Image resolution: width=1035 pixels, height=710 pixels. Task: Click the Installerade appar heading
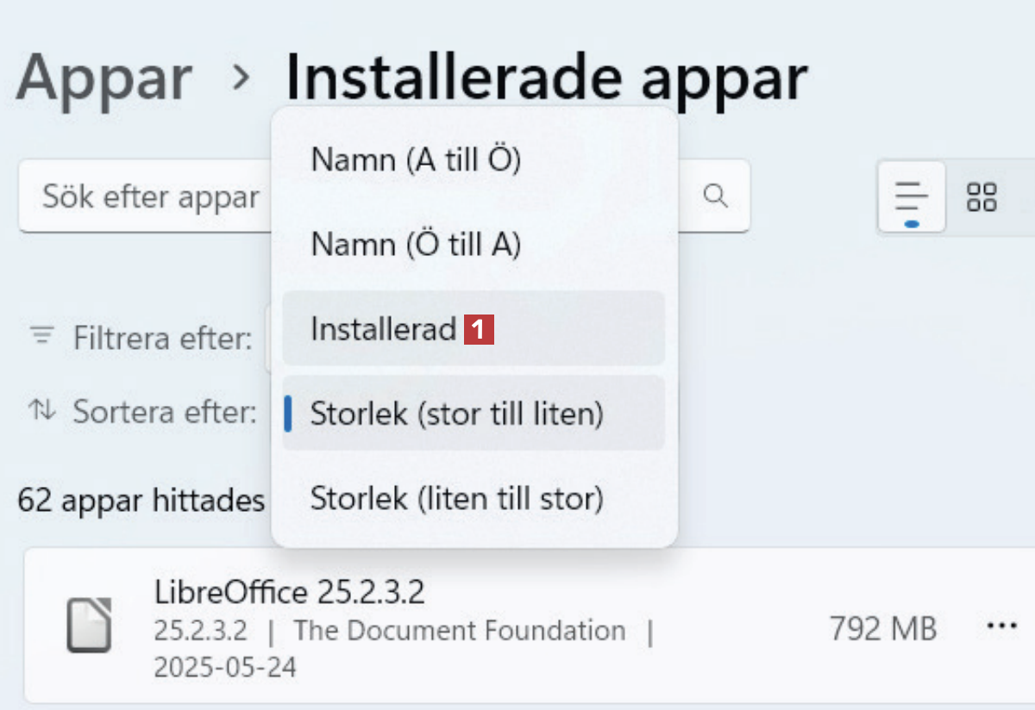pos(546,78)
